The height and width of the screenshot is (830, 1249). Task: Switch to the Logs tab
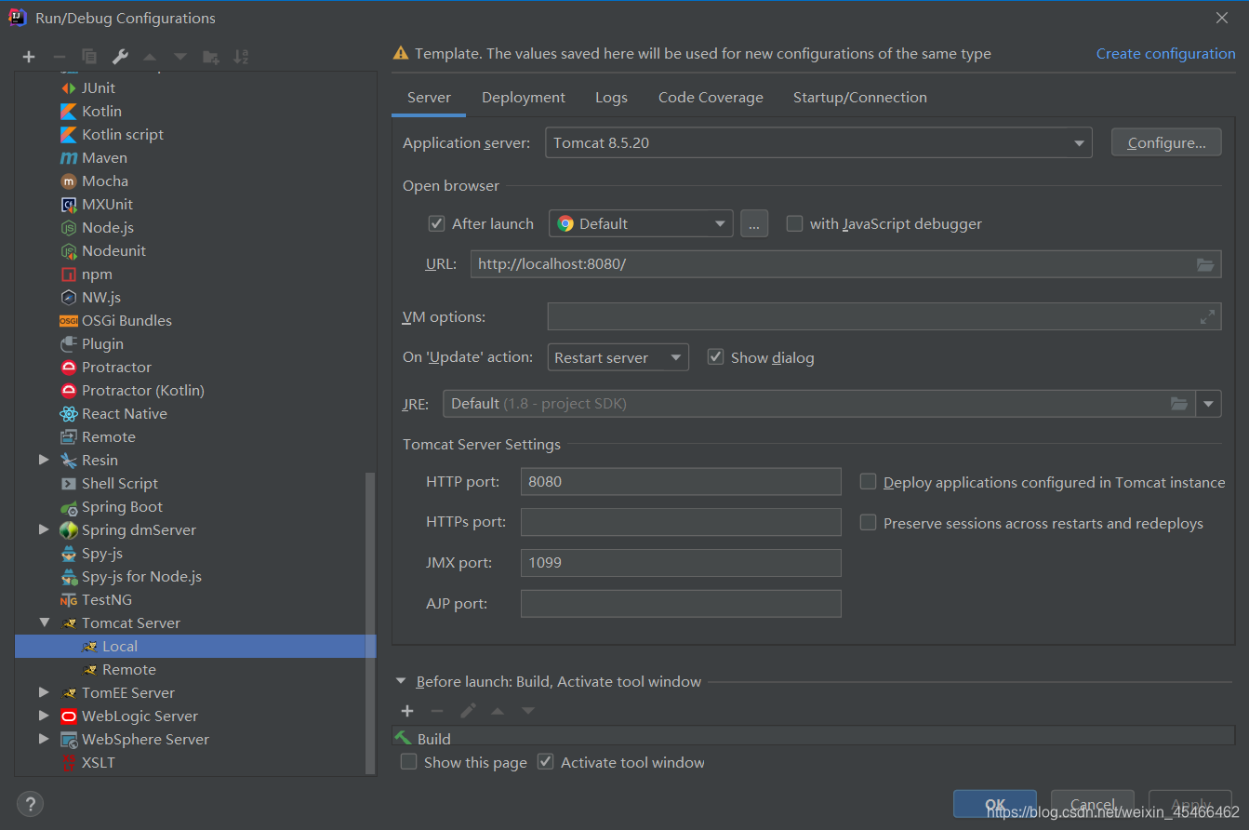pos(611,98)
